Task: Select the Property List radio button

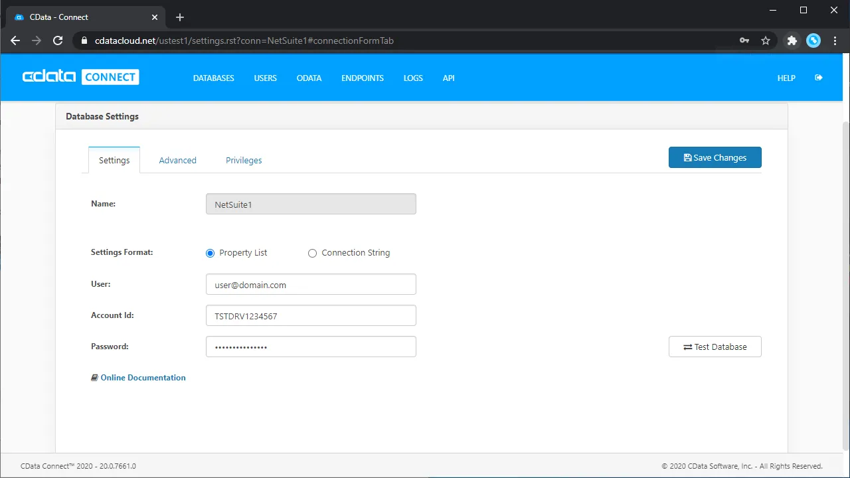Action: (211, 253)
